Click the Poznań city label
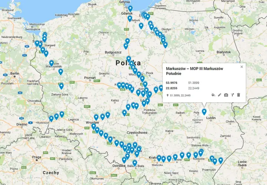The width and height of the screenshot is (267, 185). [x=90, y=78]
